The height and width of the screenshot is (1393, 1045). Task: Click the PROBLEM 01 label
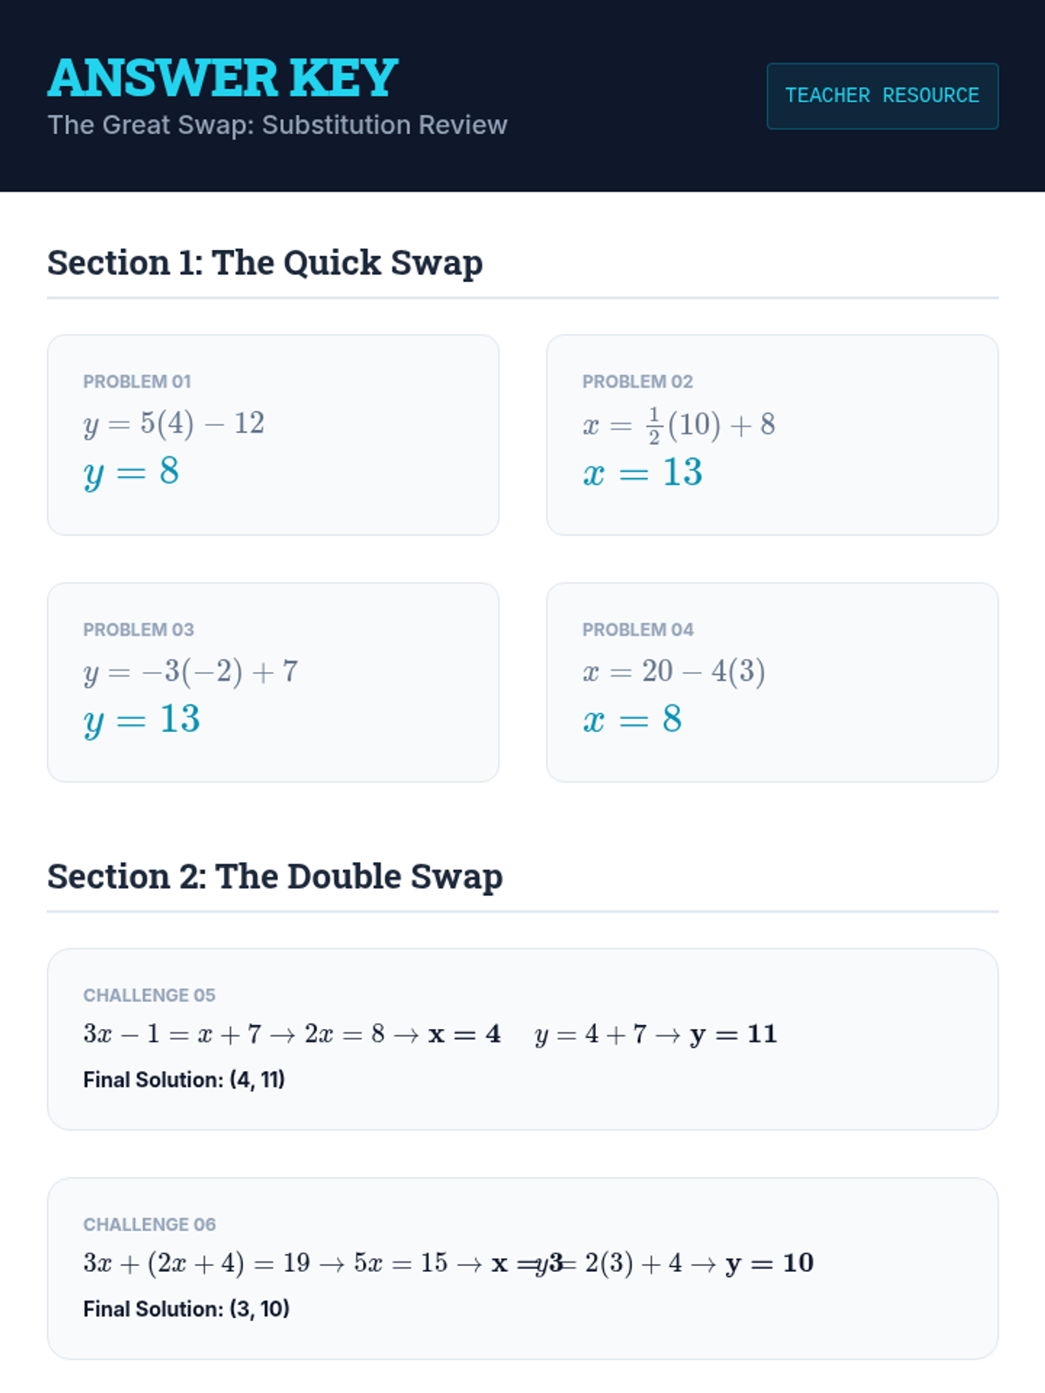pos(137,381)
